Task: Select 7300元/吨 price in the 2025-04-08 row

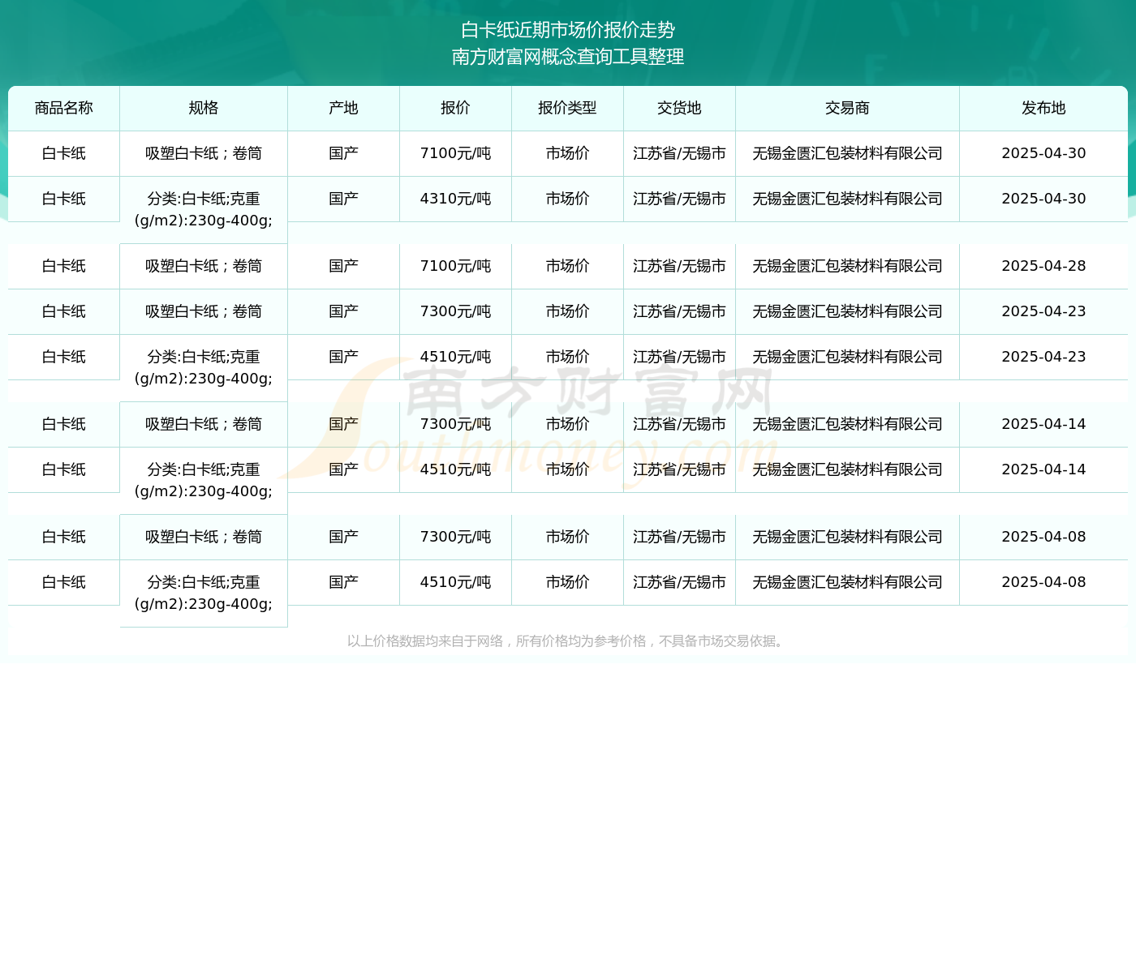Action: [x=455, y=537]
